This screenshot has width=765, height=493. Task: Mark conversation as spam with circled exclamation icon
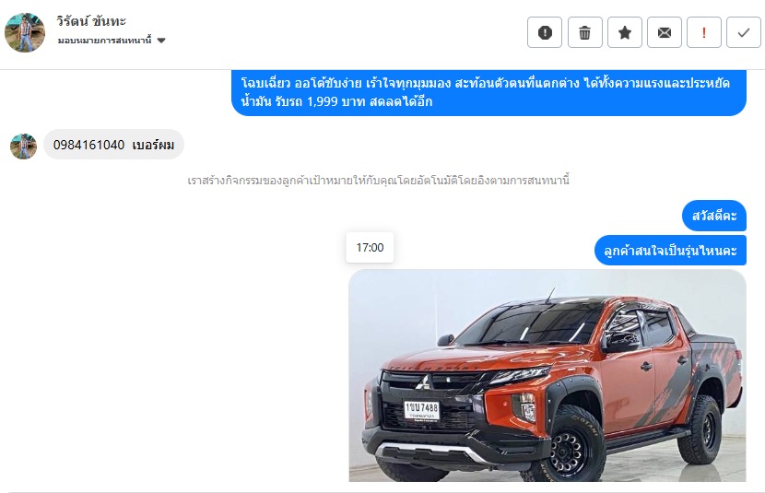[545, 32]
